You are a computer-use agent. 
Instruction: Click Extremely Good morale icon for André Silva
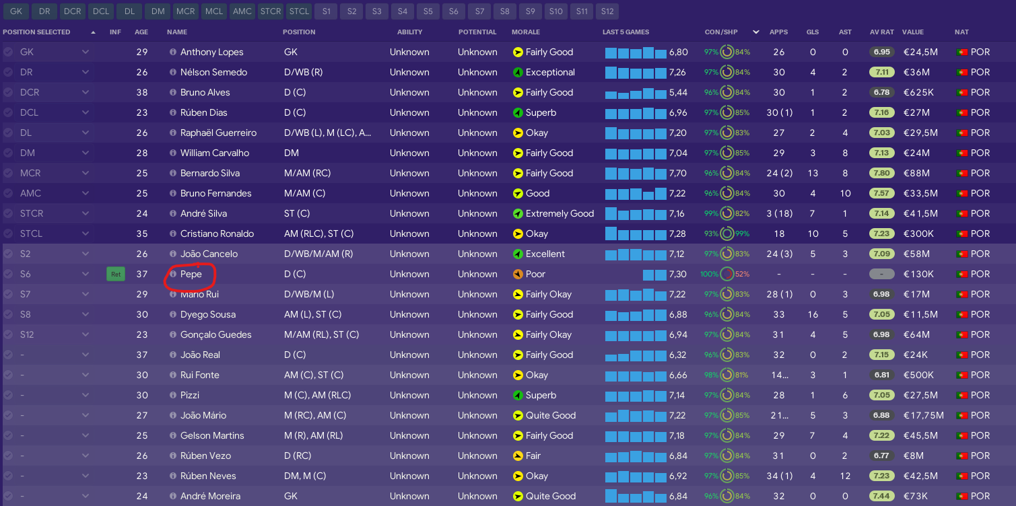click(x=518, y=213)
